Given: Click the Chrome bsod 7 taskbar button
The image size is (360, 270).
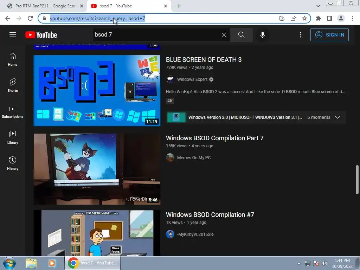Looking at the screenshot, I should click(92, 263).
